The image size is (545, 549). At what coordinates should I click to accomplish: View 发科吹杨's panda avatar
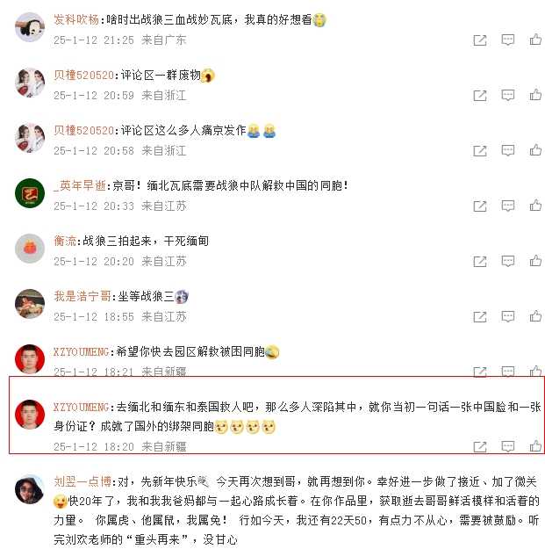pyautogui.click(x=30, y=27)
